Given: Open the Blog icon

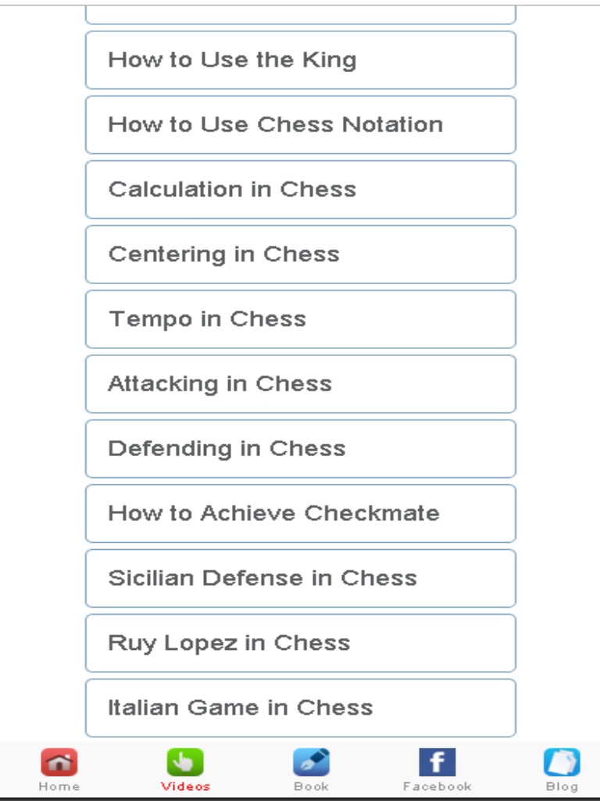Looking at the screenshot, I should (562, 762).
